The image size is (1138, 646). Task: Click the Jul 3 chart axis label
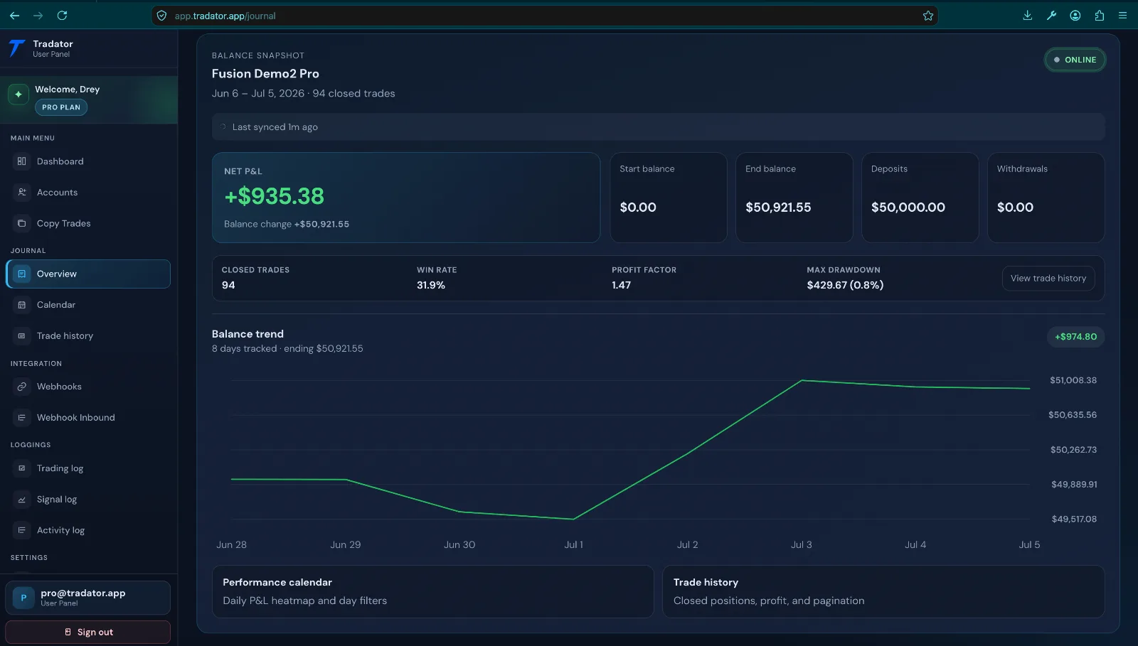tap(802, 545)
